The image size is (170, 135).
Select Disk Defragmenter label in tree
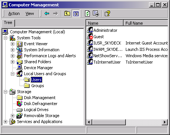(x=41, y=104)
